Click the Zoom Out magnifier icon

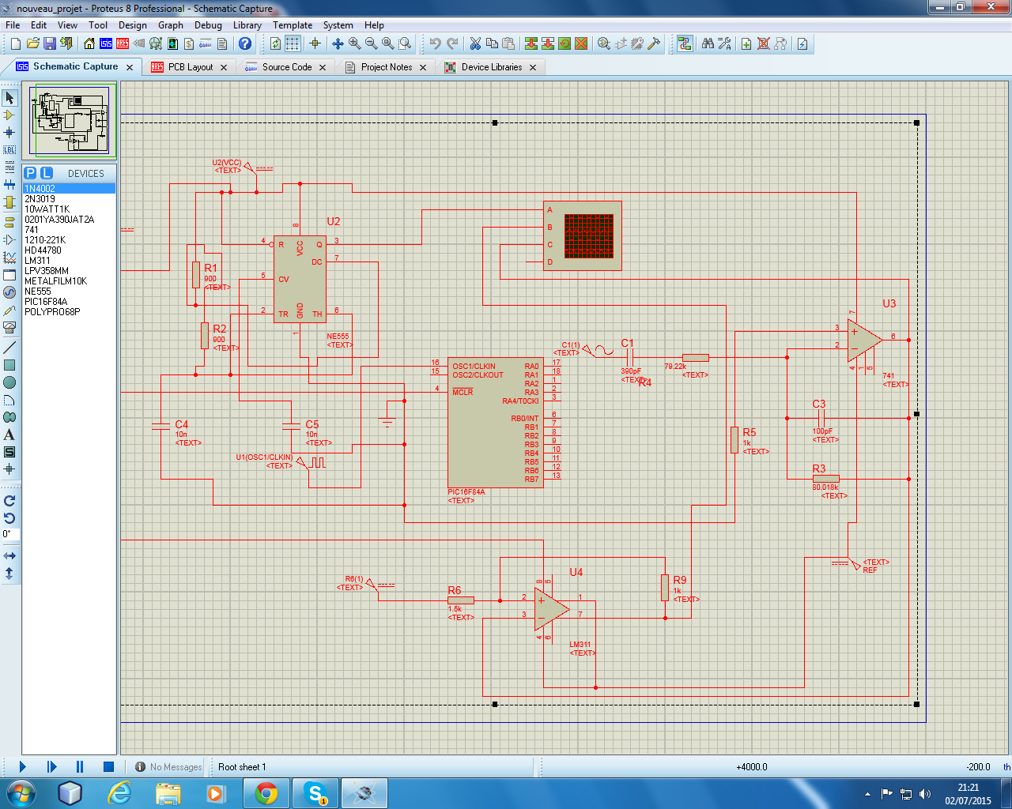click(x=372, y=44)
